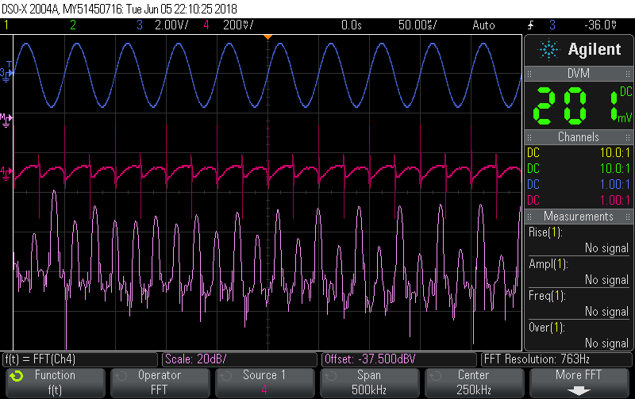Select the Operator FFT softkey

click(160, 382)
